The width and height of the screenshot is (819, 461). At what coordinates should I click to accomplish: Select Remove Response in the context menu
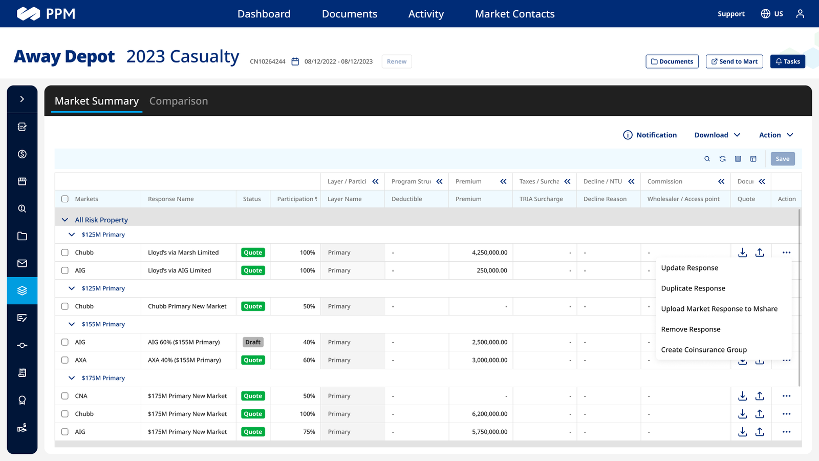[691, 329]
